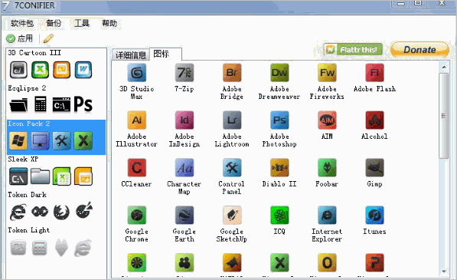Click the calculator thumbnail in Token Light

point(40,248)
